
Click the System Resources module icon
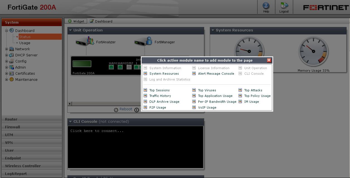pos(145,74)
